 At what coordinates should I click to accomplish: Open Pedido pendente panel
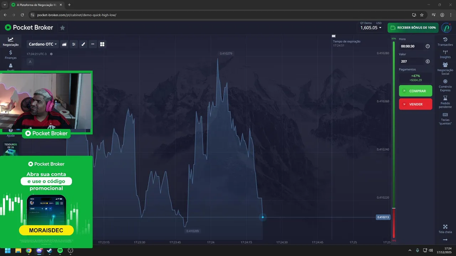tap(445, 102)
